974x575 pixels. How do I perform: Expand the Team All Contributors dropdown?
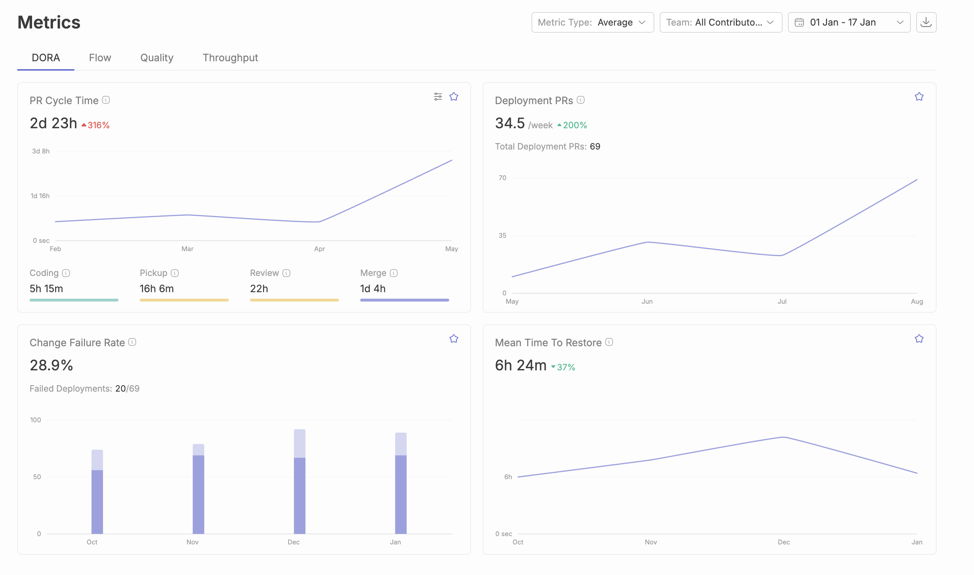(x=720, y=22)
